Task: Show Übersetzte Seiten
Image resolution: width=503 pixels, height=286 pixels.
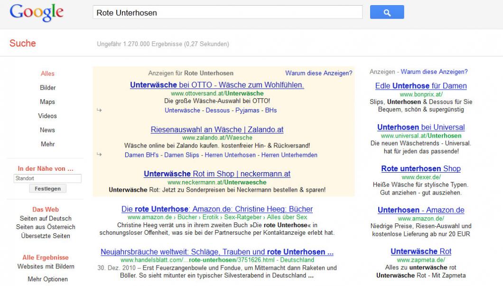Action: (46, 236)
